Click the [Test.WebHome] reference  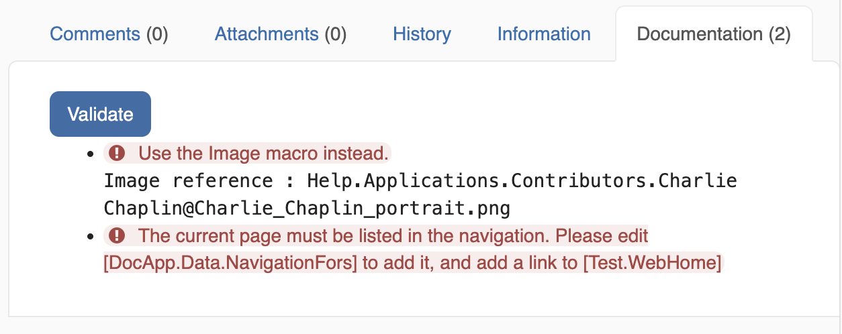click(x=652, y=264)
